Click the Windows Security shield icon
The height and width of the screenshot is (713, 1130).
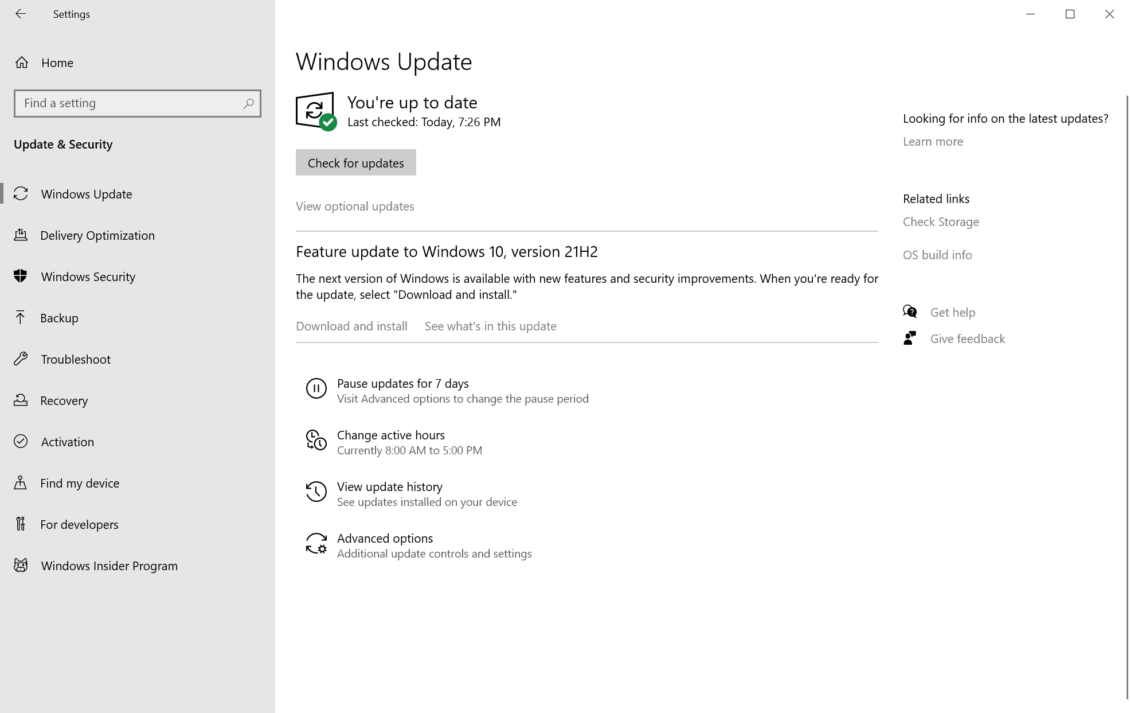pos(21,276)
